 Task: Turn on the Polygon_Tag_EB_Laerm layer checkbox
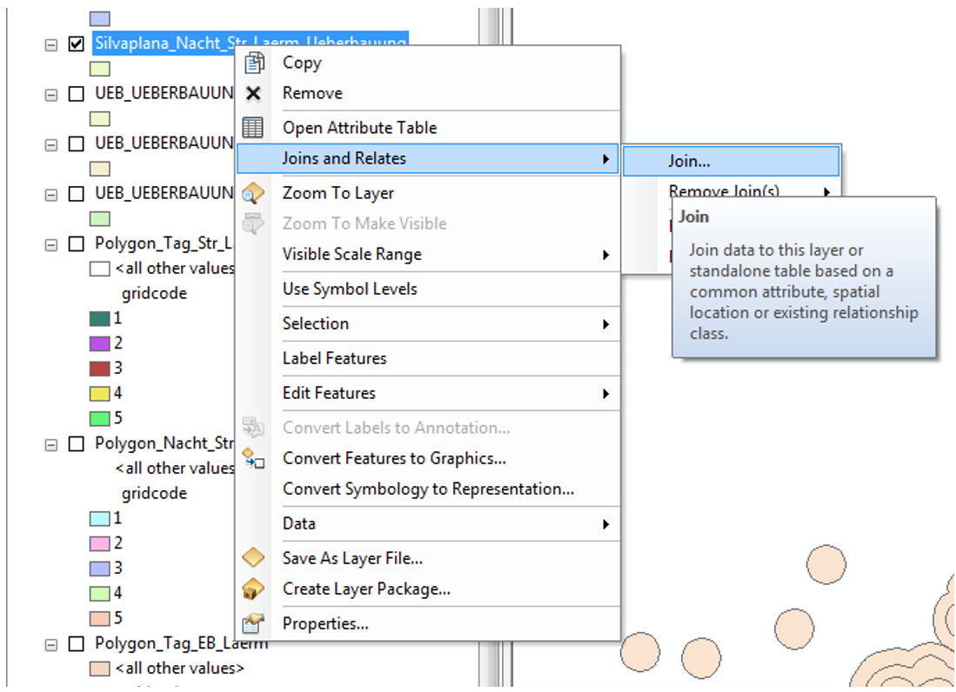pyautogui.click(x=76, y=644)
